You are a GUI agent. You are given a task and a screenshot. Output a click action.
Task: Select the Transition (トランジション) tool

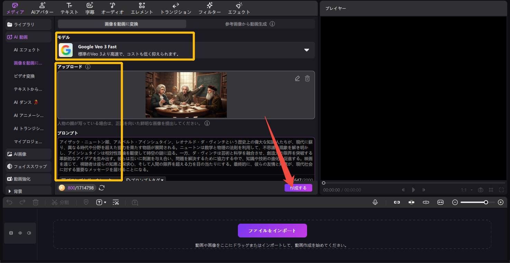coord(176,8)
